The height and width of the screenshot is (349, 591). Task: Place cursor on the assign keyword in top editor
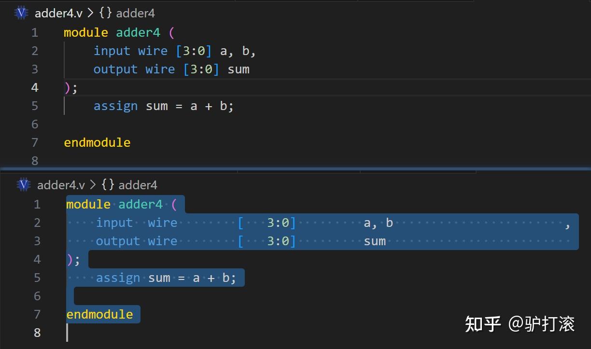click(x=115, y=106)
